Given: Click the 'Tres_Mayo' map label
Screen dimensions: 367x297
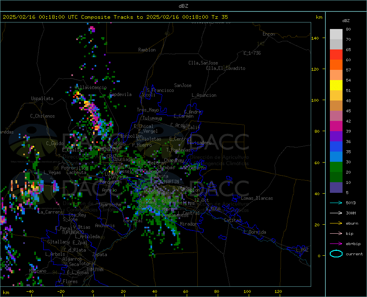Looking at the screenshot, I should tap(148, 110).
